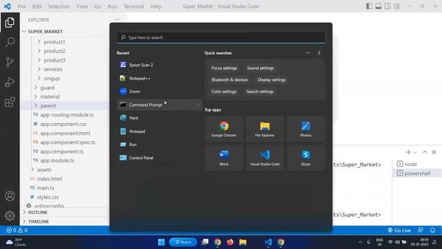Image resolution: width=442 pixels, height=249 pixels.
Task: Open Notepad++ from Recent list
Action: click(160, 78)
